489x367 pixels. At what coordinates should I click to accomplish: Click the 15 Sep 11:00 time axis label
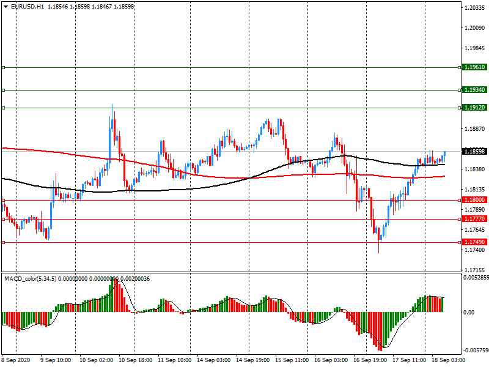[292, 360]
